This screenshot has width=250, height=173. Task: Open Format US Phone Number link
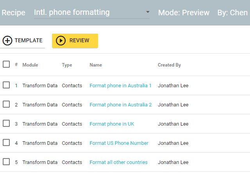click(119, 143)
